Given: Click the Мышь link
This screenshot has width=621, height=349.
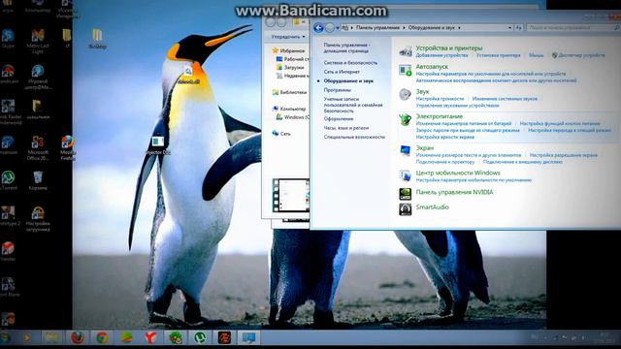Looking at the screenshot, I should (x=536, y=55).
